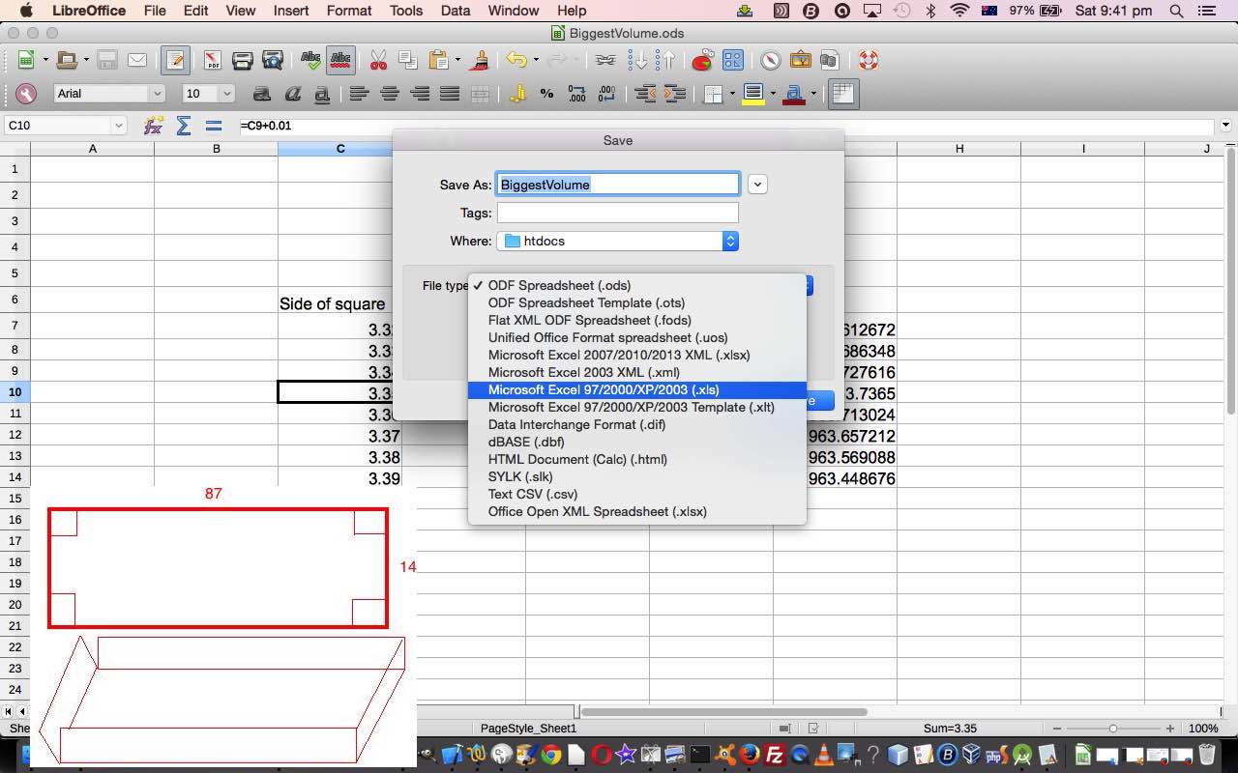Click the Function equals icon
This screenshot has height=773, width=1238.
point(213,126)
